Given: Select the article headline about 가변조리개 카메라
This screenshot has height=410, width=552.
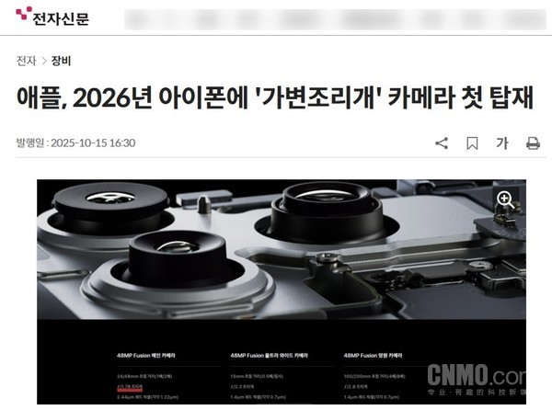Looking at the screenshot, I should (275, 98).
